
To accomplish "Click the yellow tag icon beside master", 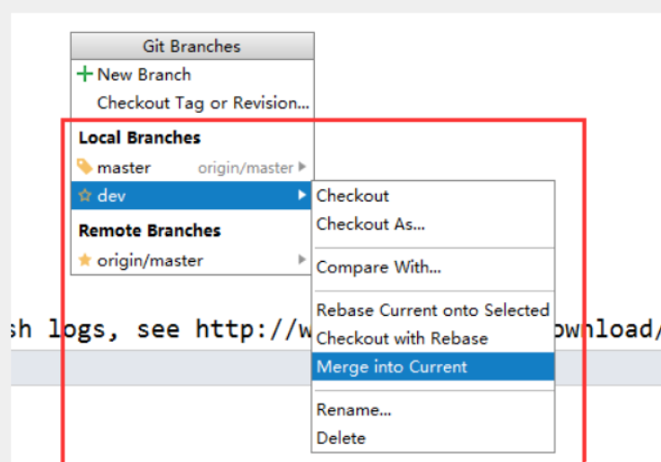I will [x=84, y=167].
